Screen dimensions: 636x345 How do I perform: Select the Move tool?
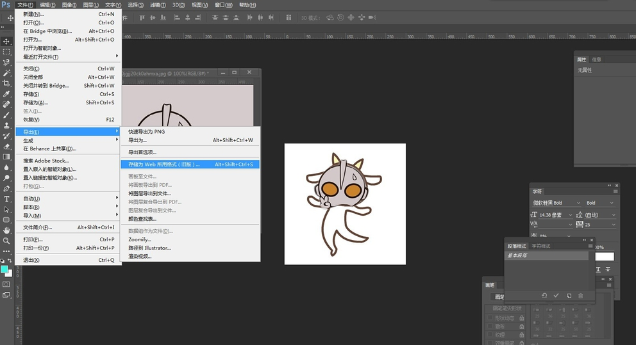pyautogui.click(x=6, y=42)
